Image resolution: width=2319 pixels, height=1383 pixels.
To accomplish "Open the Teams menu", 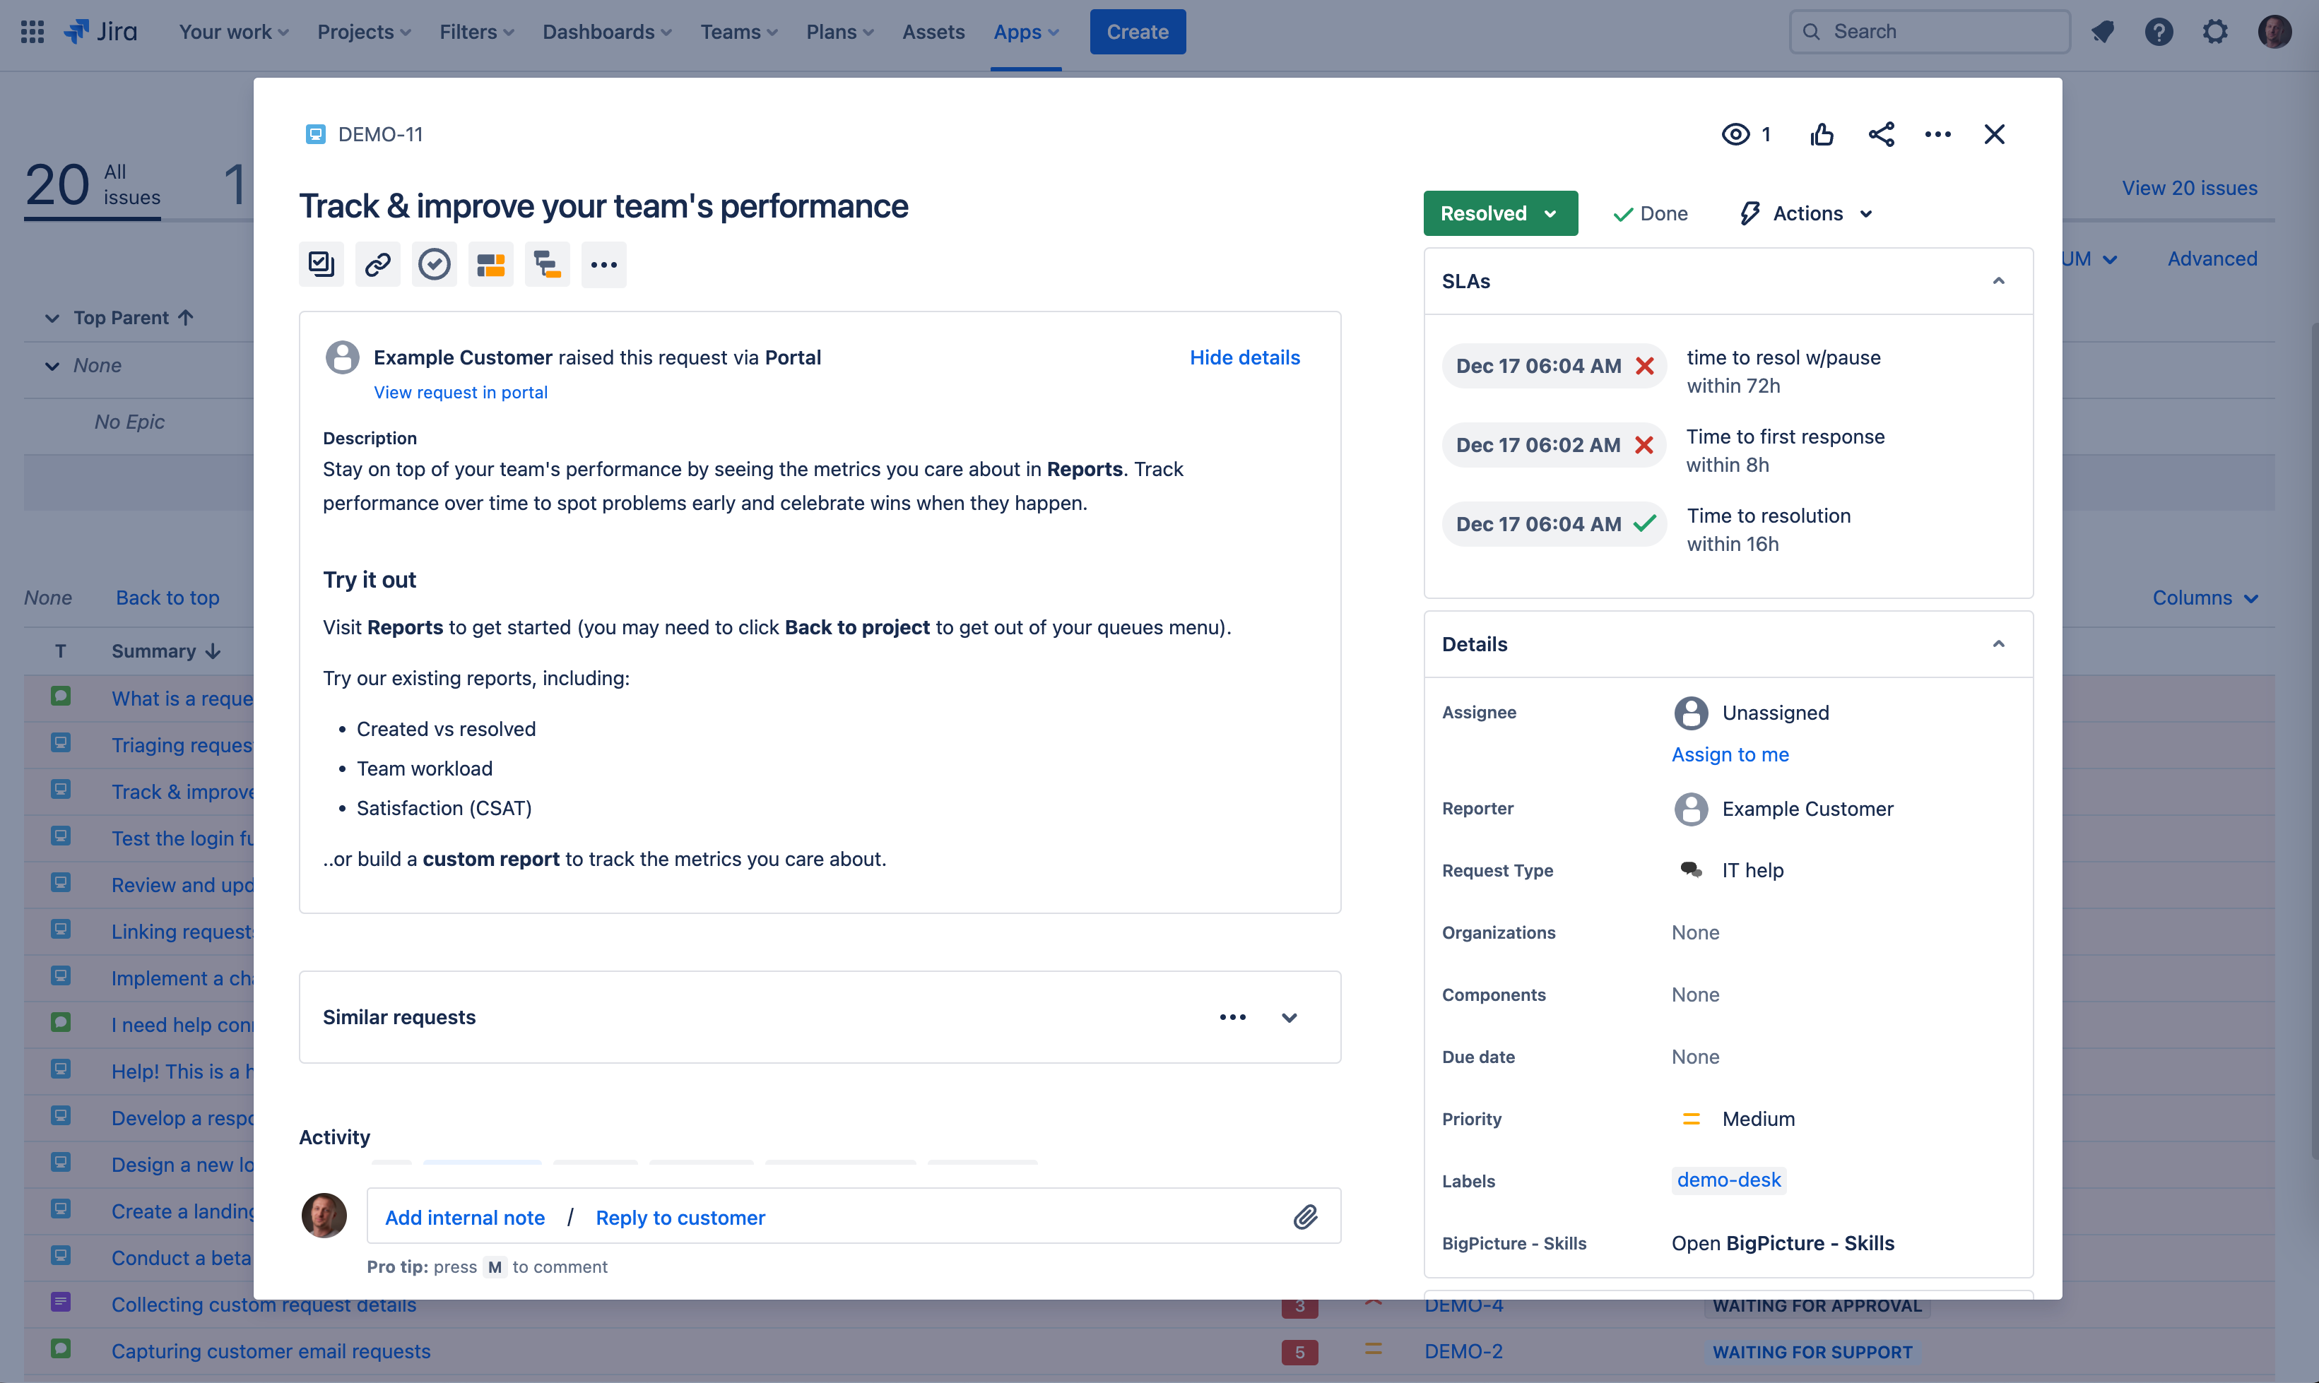I will pyautogui.click(x=739, y=32).
